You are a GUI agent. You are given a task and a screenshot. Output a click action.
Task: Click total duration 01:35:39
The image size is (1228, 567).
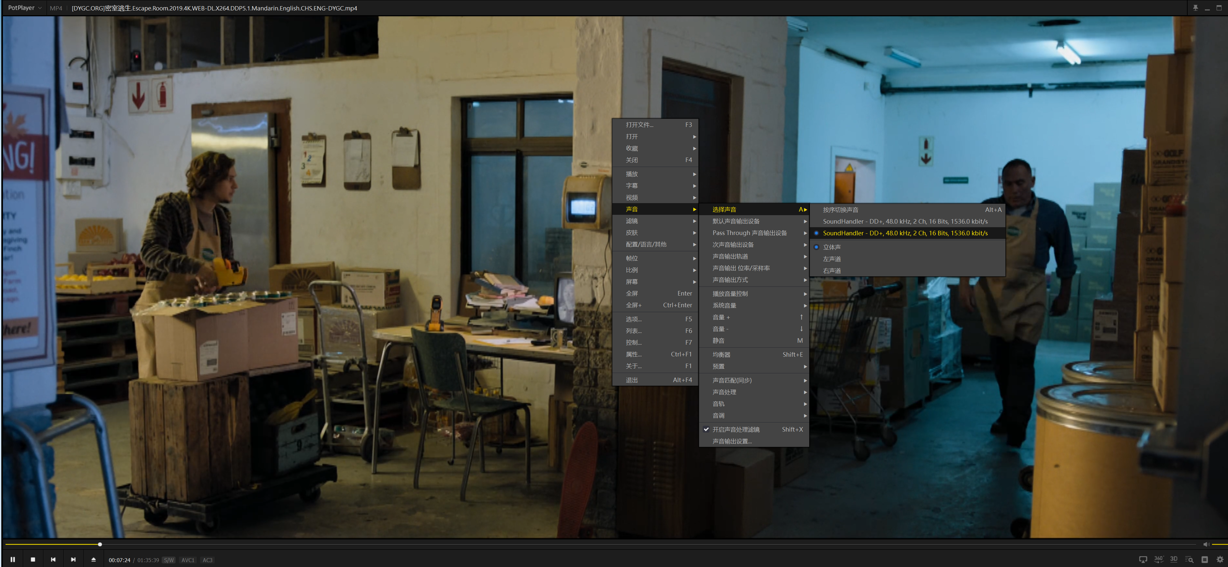pyautogui.click(x=148, y=560)
